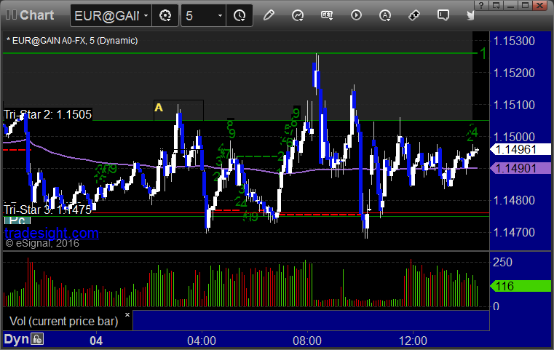Click the 04 date axis label
The width and height of the screenshot is (554, 350).
point(96,341)
